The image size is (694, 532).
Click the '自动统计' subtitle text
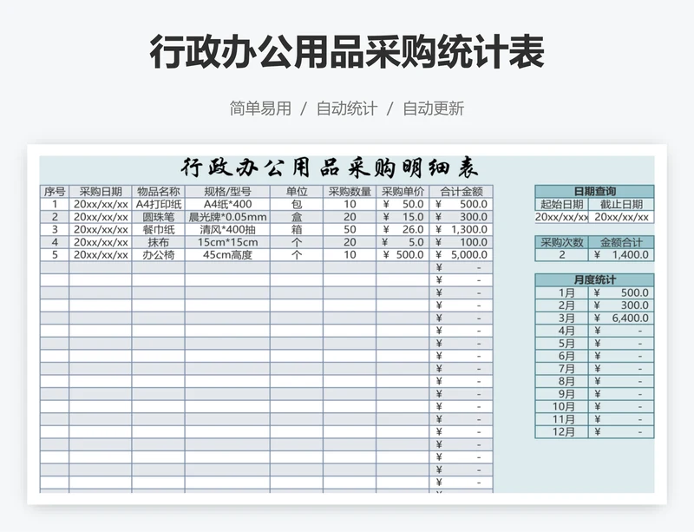pyautogui.click(x=347, y=108)
